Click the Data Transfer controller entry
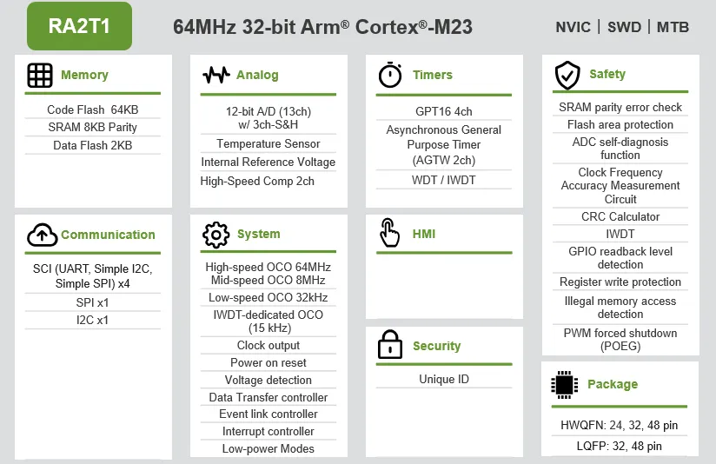 [x=268, y=397]
